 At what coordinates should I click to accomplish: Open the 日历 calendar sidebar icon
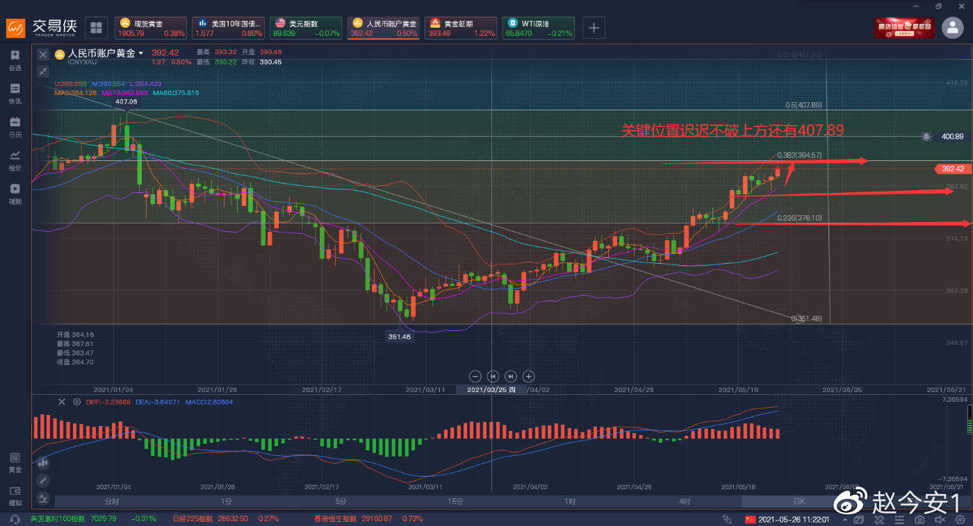tap(15, 127)
